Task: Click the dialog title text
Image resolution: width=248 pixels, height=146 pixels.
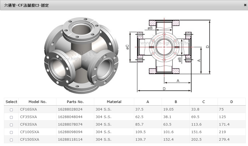Action: tap(27, 5)
